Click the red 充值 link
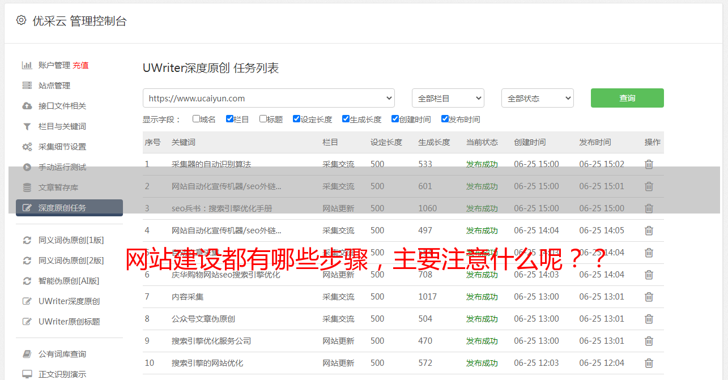Viewport: 728px width, 380px height. pyautogui.click(x=80, y=65)
